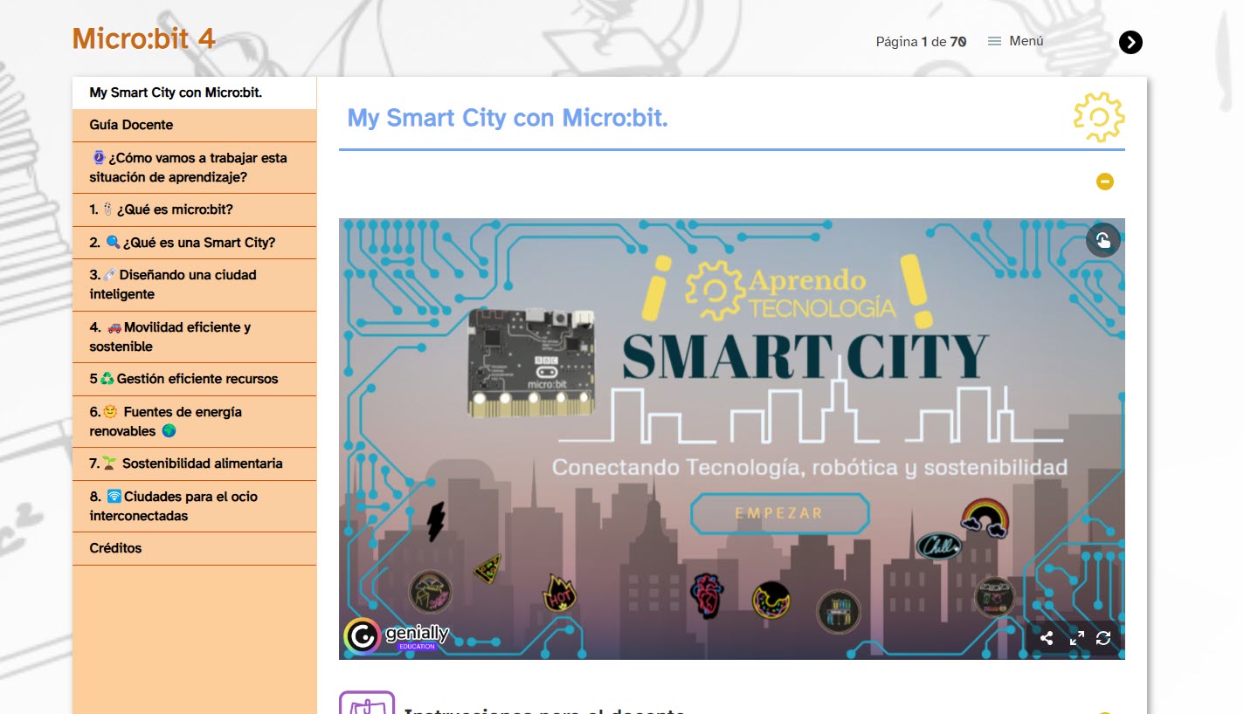Screen dimensions: 1244x714
Task: Click the HOT flame sticker
Action: (x=558, y=594)
